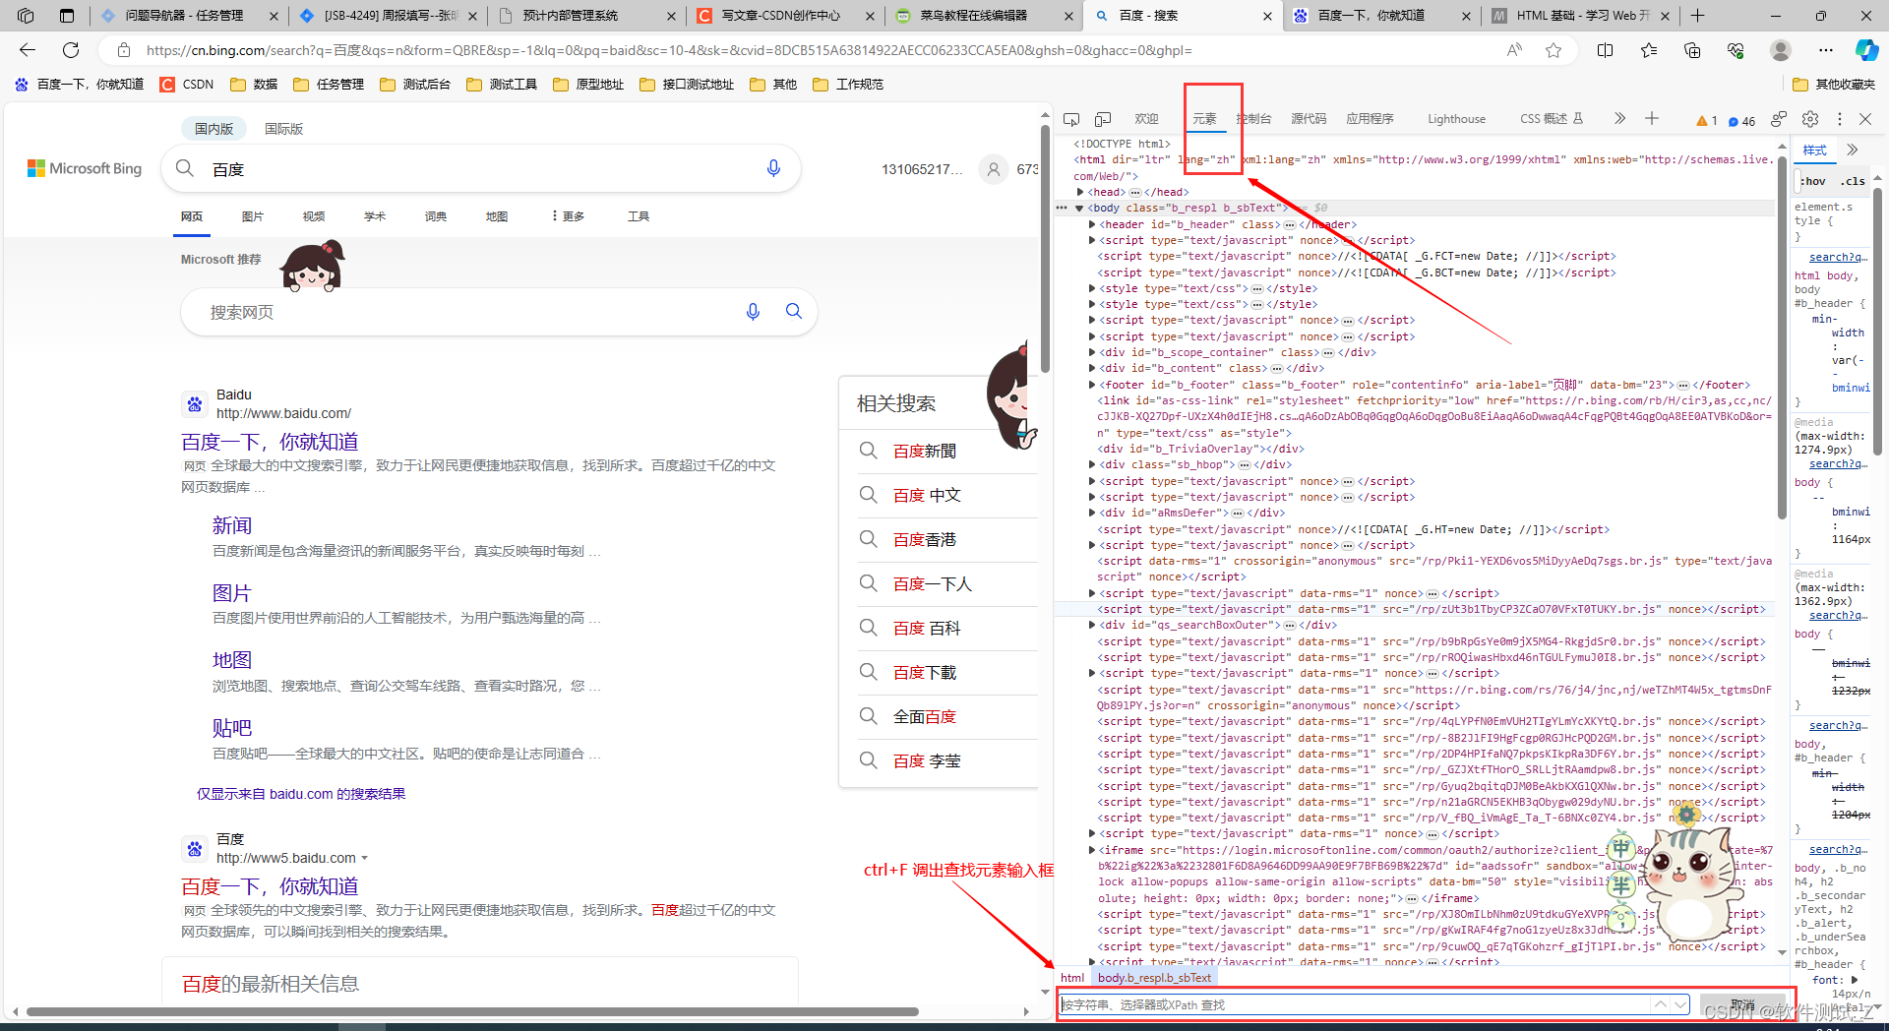This screenshot has width=1889, height=1031.
Task: Switch to 控制台 DevTools tab
Action: click(x=1254, y=119)
